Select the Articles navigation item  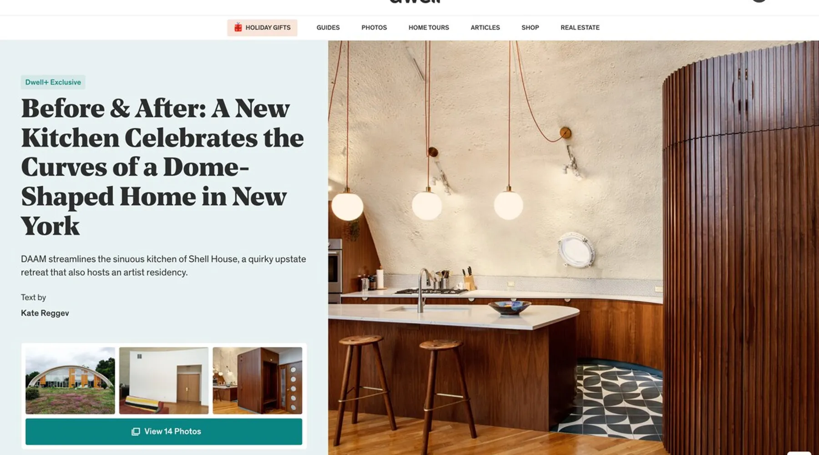pyautogui.click(x=485, y=27)
